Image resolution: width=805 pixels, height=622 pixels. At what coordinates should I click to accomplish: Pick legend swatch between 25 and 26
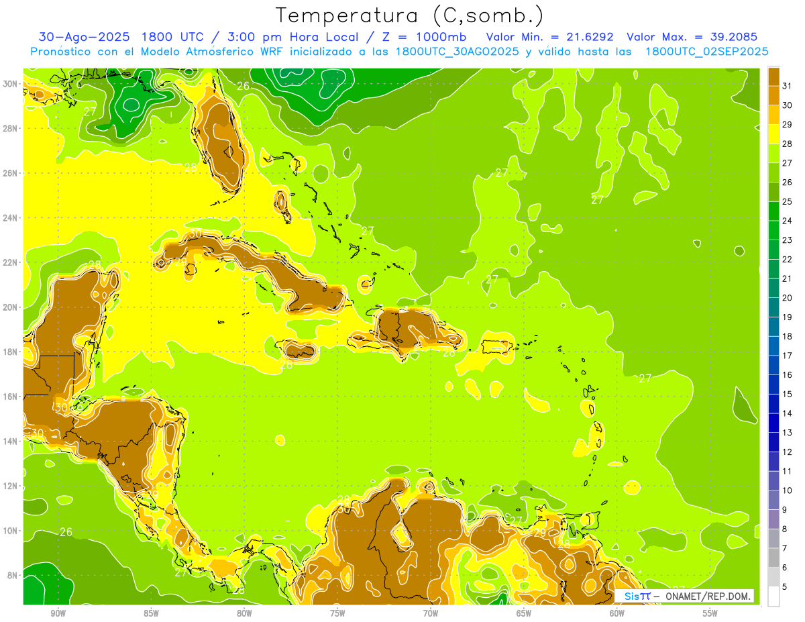click(x=773, y=191)
